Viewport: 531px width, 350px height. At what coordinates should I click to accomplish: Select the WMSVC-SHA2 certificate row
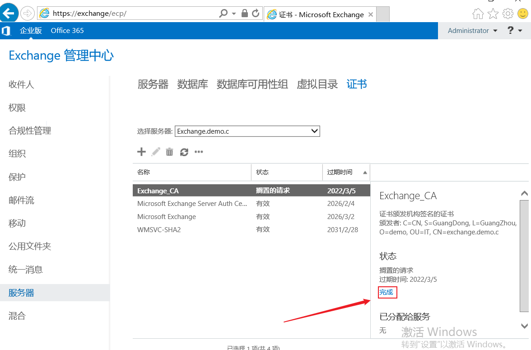click(x=159, y=229)
